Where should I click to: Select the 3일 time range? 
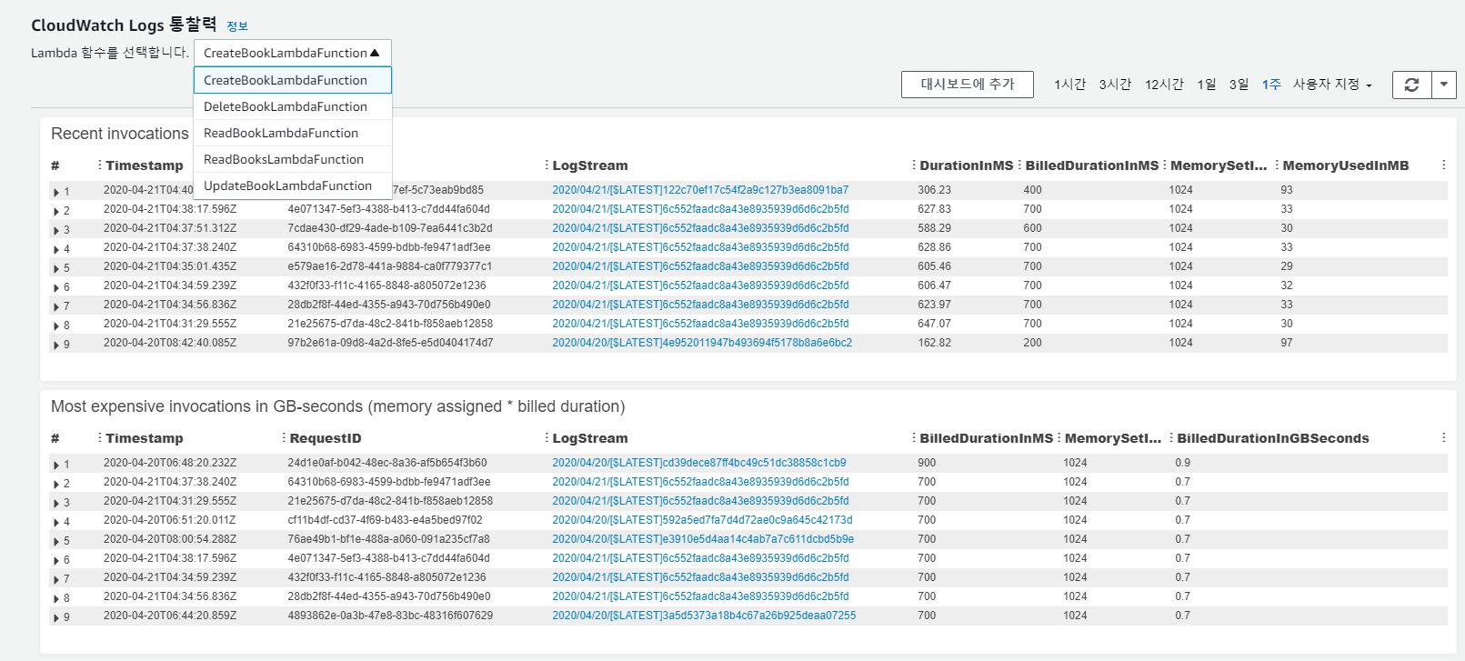click(x=1239, y=84)
